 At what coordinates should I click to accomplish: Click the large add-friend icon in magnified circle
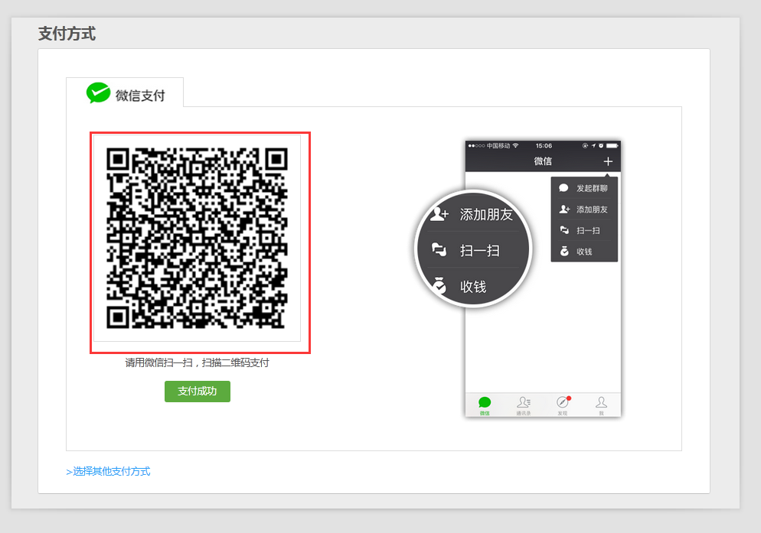(x=439, y=214)
